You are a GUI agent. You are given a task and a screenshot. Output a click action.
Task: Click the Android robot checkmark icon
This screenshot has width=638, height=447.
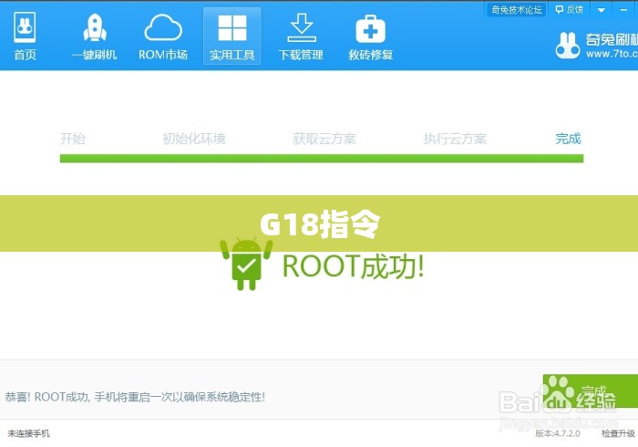pos(246,265)
